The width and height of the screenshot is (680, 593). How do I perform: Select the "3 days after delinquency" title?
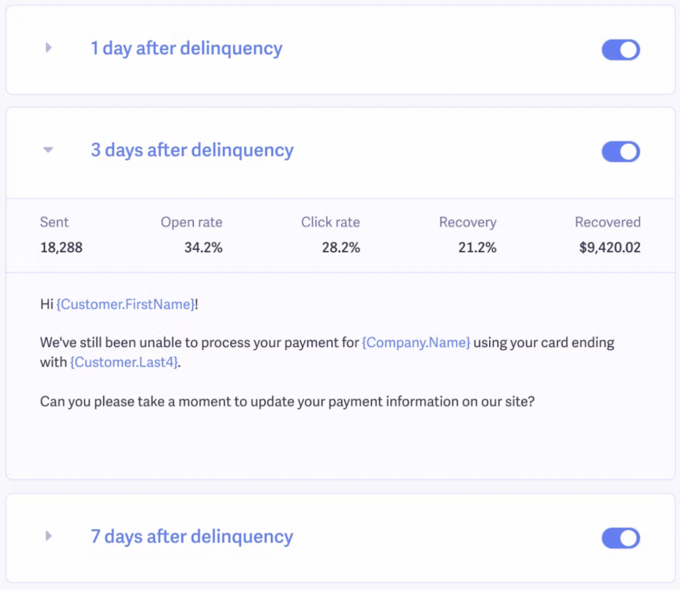pyautogui.click(x=192, y=150)
